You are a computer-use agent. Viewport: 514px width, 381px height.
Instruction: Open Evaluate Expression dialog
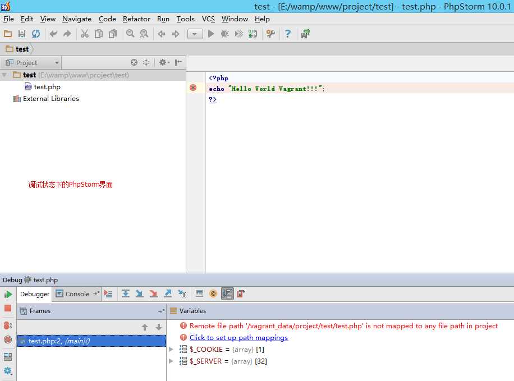point(199,293)
